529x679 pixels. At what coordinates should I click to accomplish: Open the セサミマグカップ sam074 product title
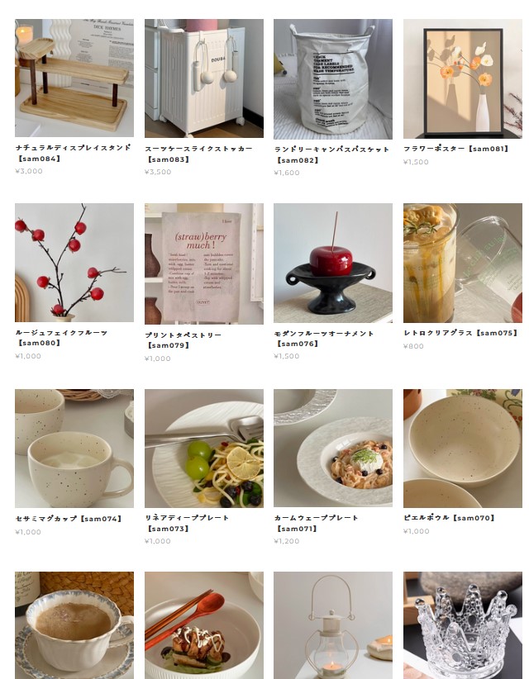(x=69, y=519)
